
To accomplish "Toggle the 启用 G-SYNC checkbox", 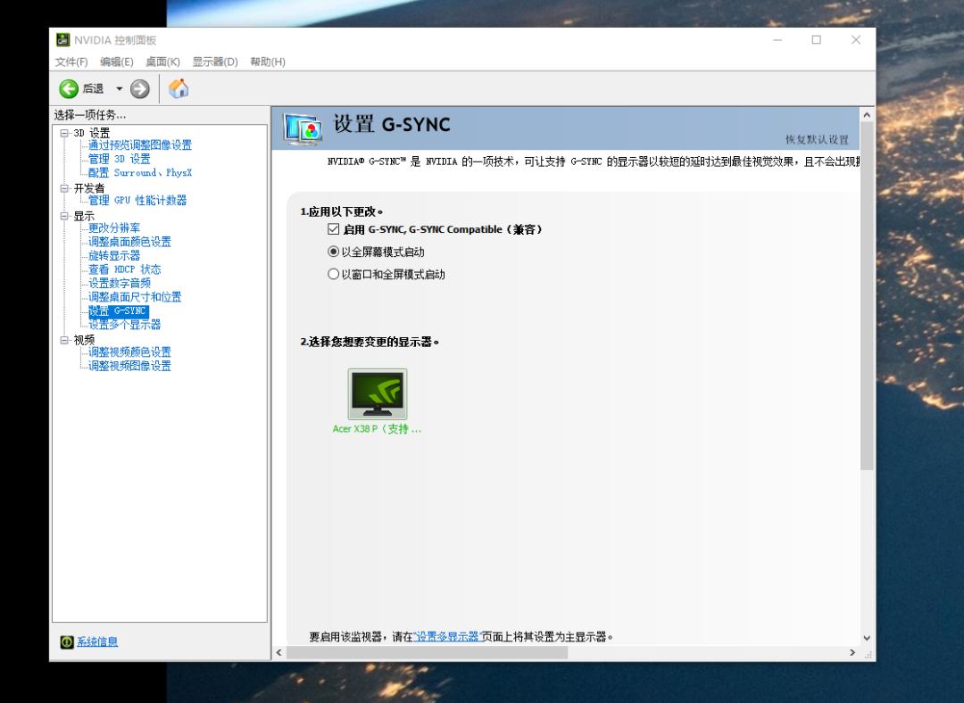I will [x=334, y=229].
